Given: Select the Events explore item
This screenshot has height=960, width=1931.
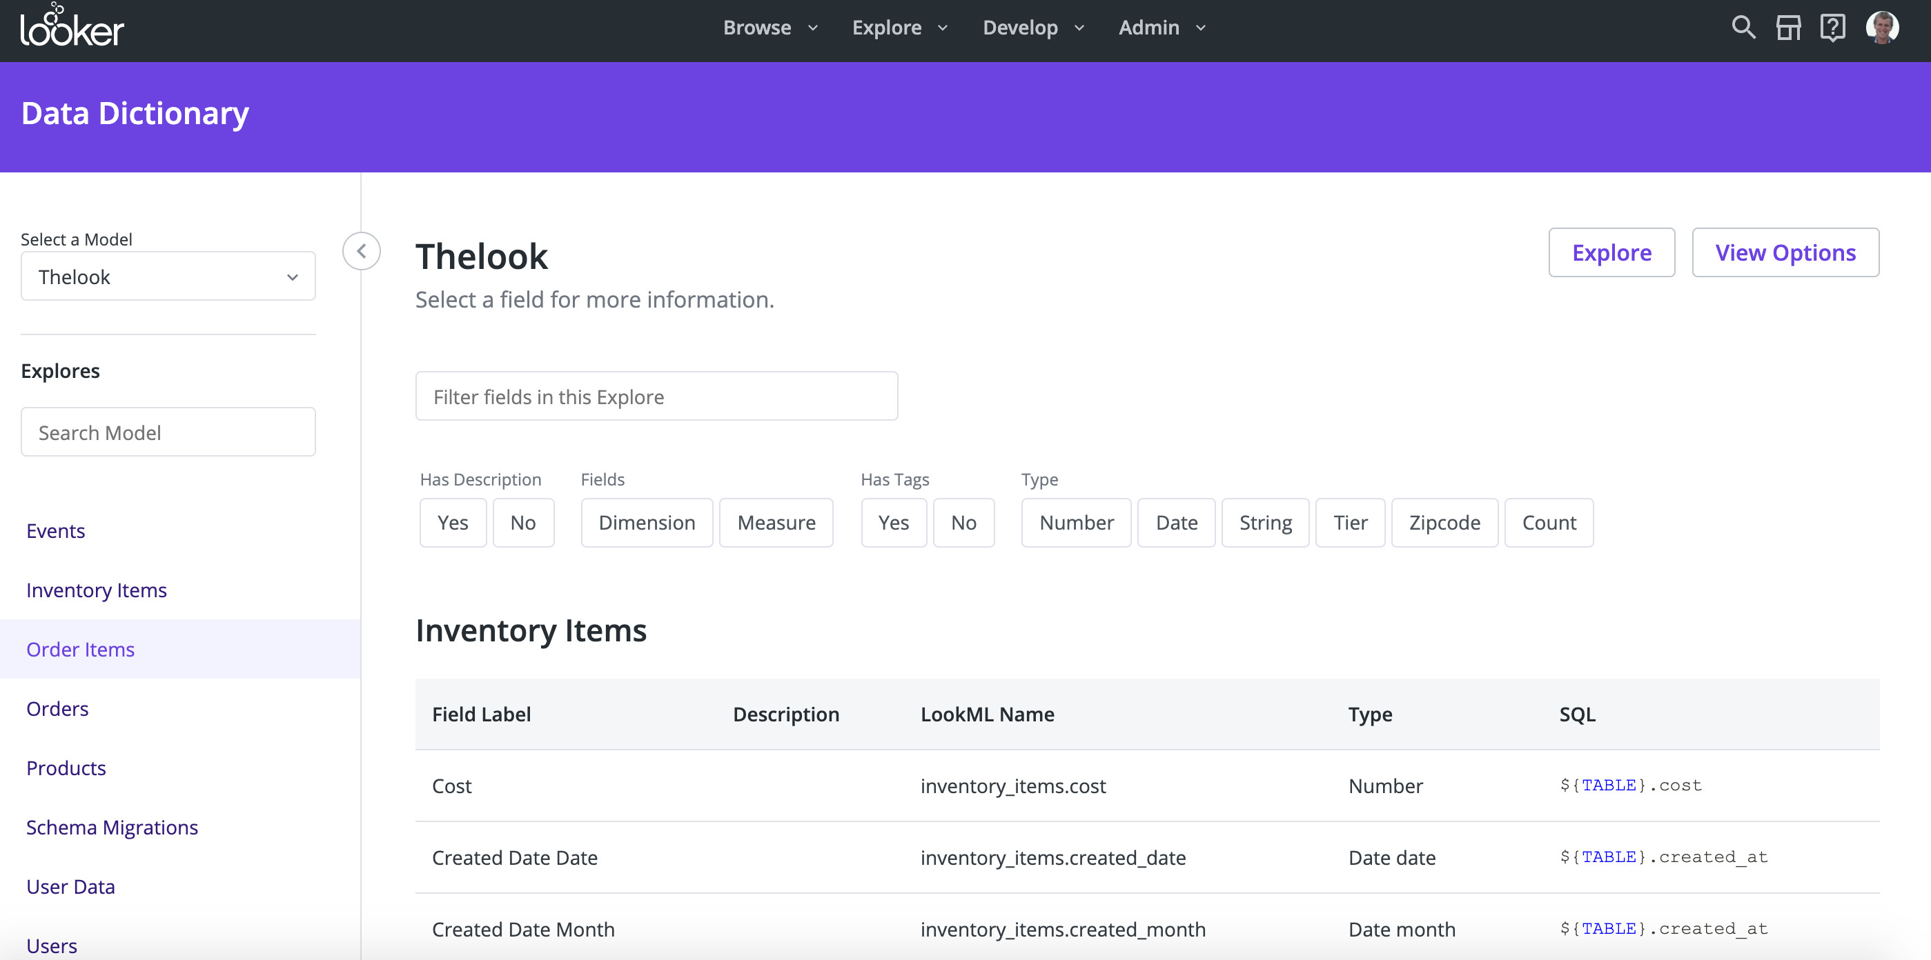Looking at the screenshot, I should [55, 529].
